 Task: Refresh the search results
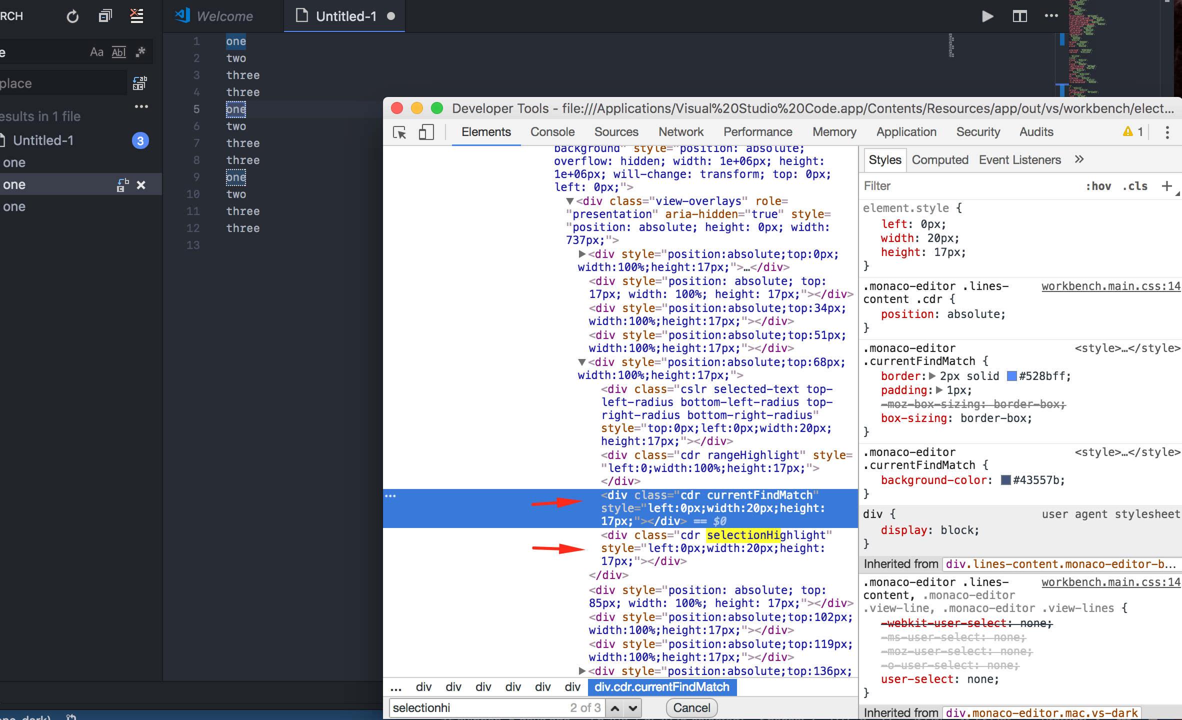(72, 16)
